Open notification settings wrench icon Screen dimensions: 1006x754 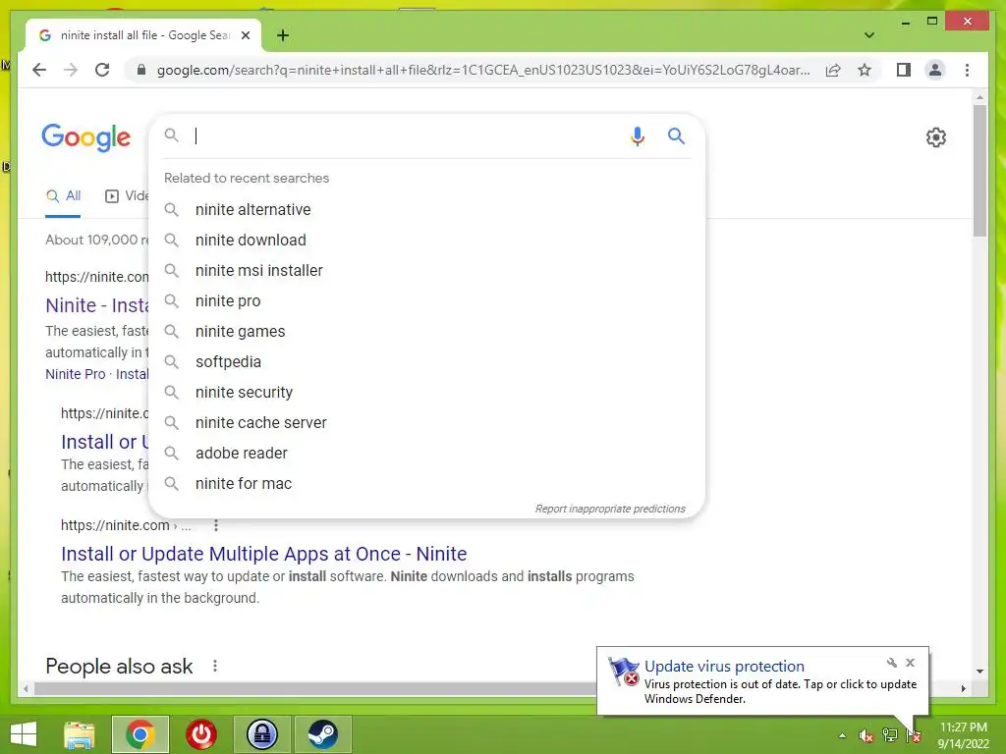892,663
